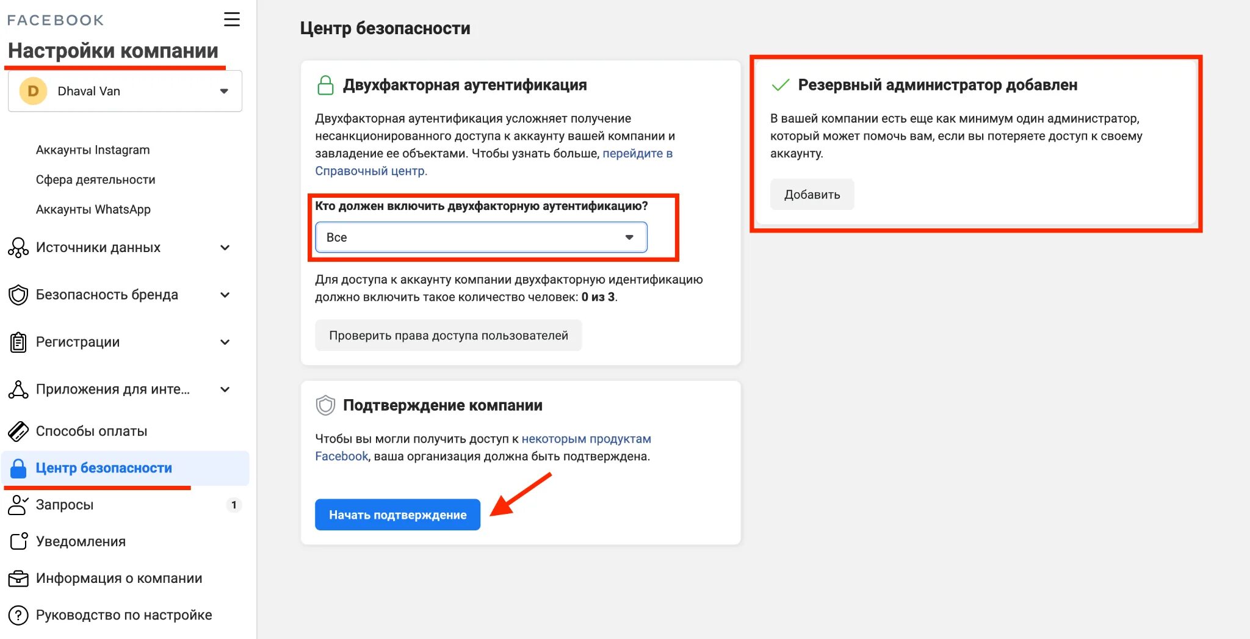Expand the Безопасность бренда section chevron

tap(225, 295)
